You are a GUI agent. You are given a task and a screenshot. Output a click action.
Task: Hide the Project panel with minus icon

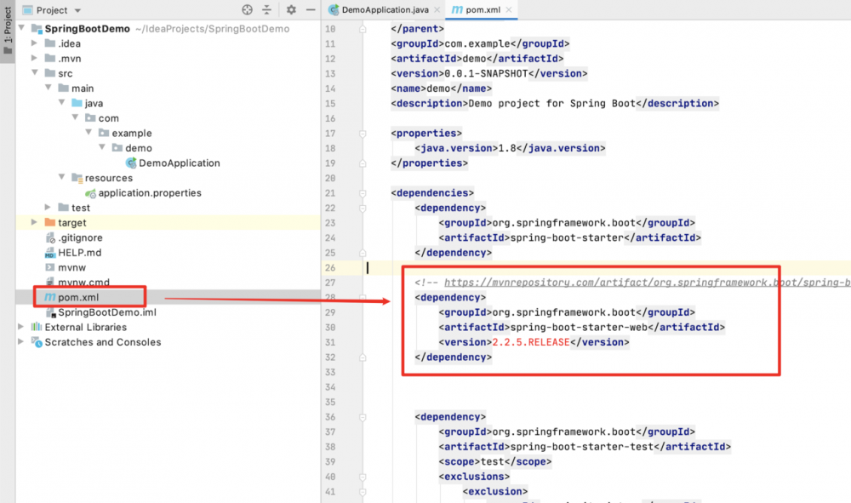[x=311, y=9]
